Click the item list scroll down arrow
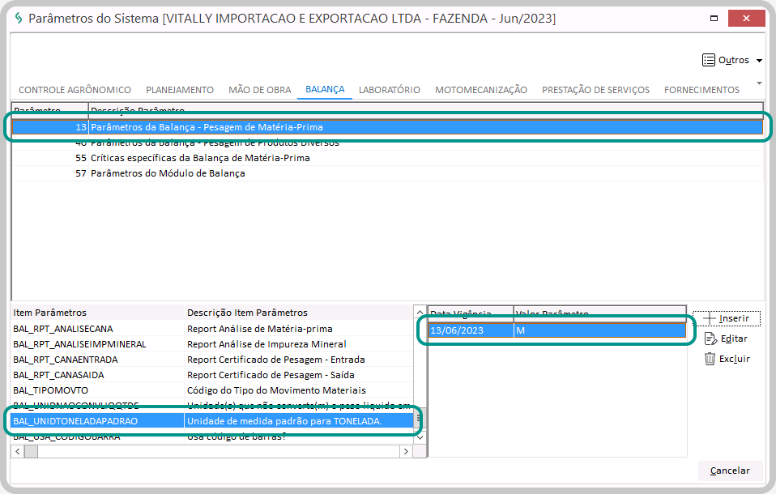 [x=420, y=437]
